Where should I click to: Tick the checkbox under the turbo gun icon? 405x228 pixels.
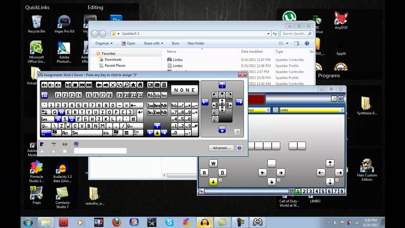click(53, 151)
